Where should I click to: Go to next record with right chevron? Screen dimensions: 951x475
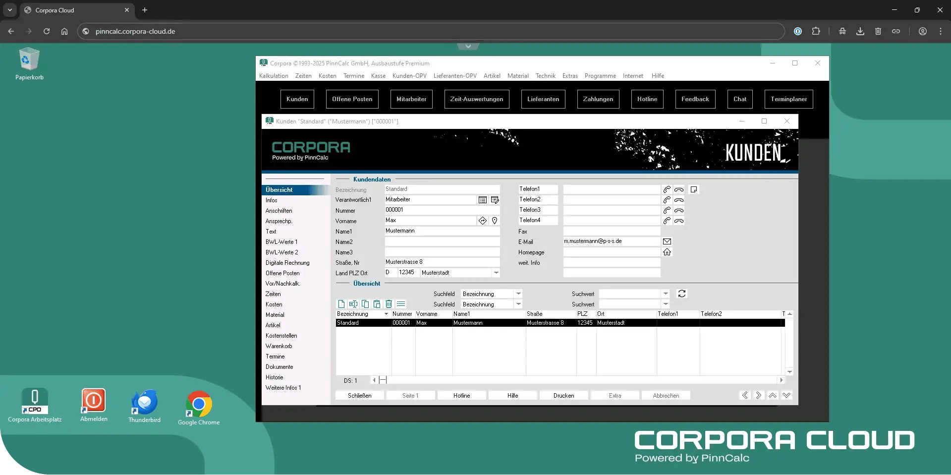click(759, 395)
